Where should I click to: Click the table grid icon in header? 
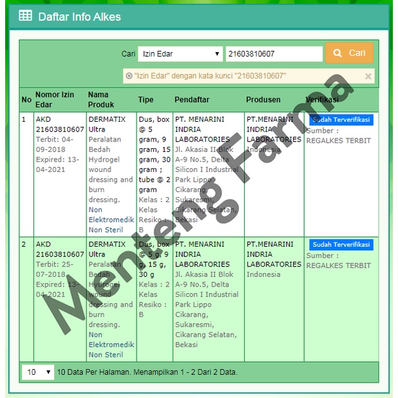[25, 16]
